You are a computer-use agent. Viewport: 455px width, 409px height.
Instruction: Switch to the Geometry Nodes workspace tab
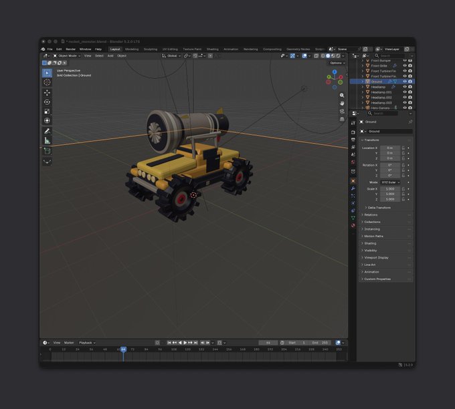tap(298, 49)
